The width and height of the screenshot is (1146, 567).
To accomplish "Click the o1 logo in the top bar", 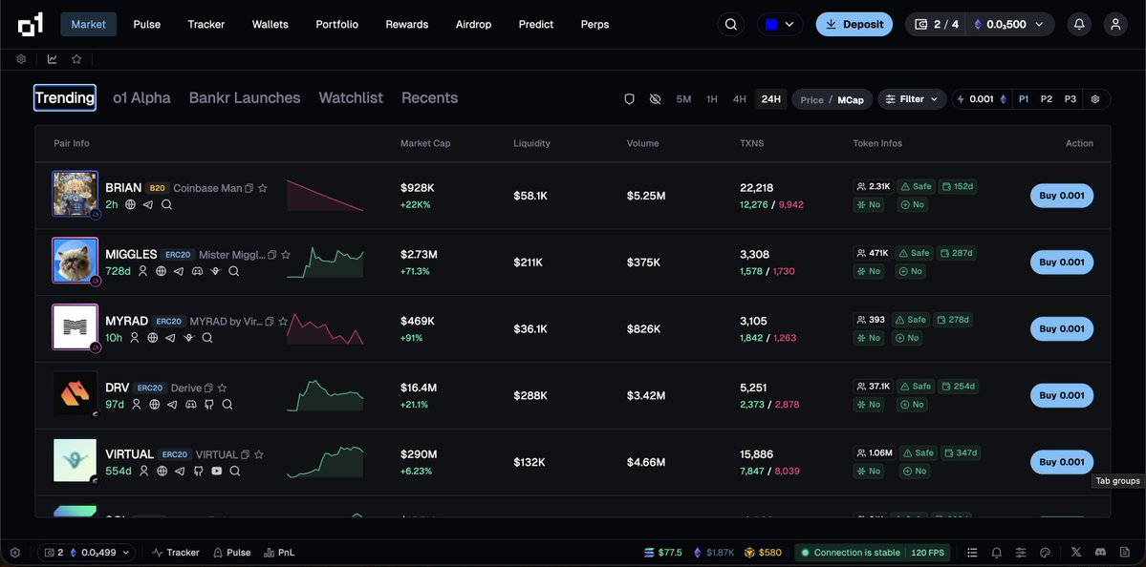I will [30, 24].
